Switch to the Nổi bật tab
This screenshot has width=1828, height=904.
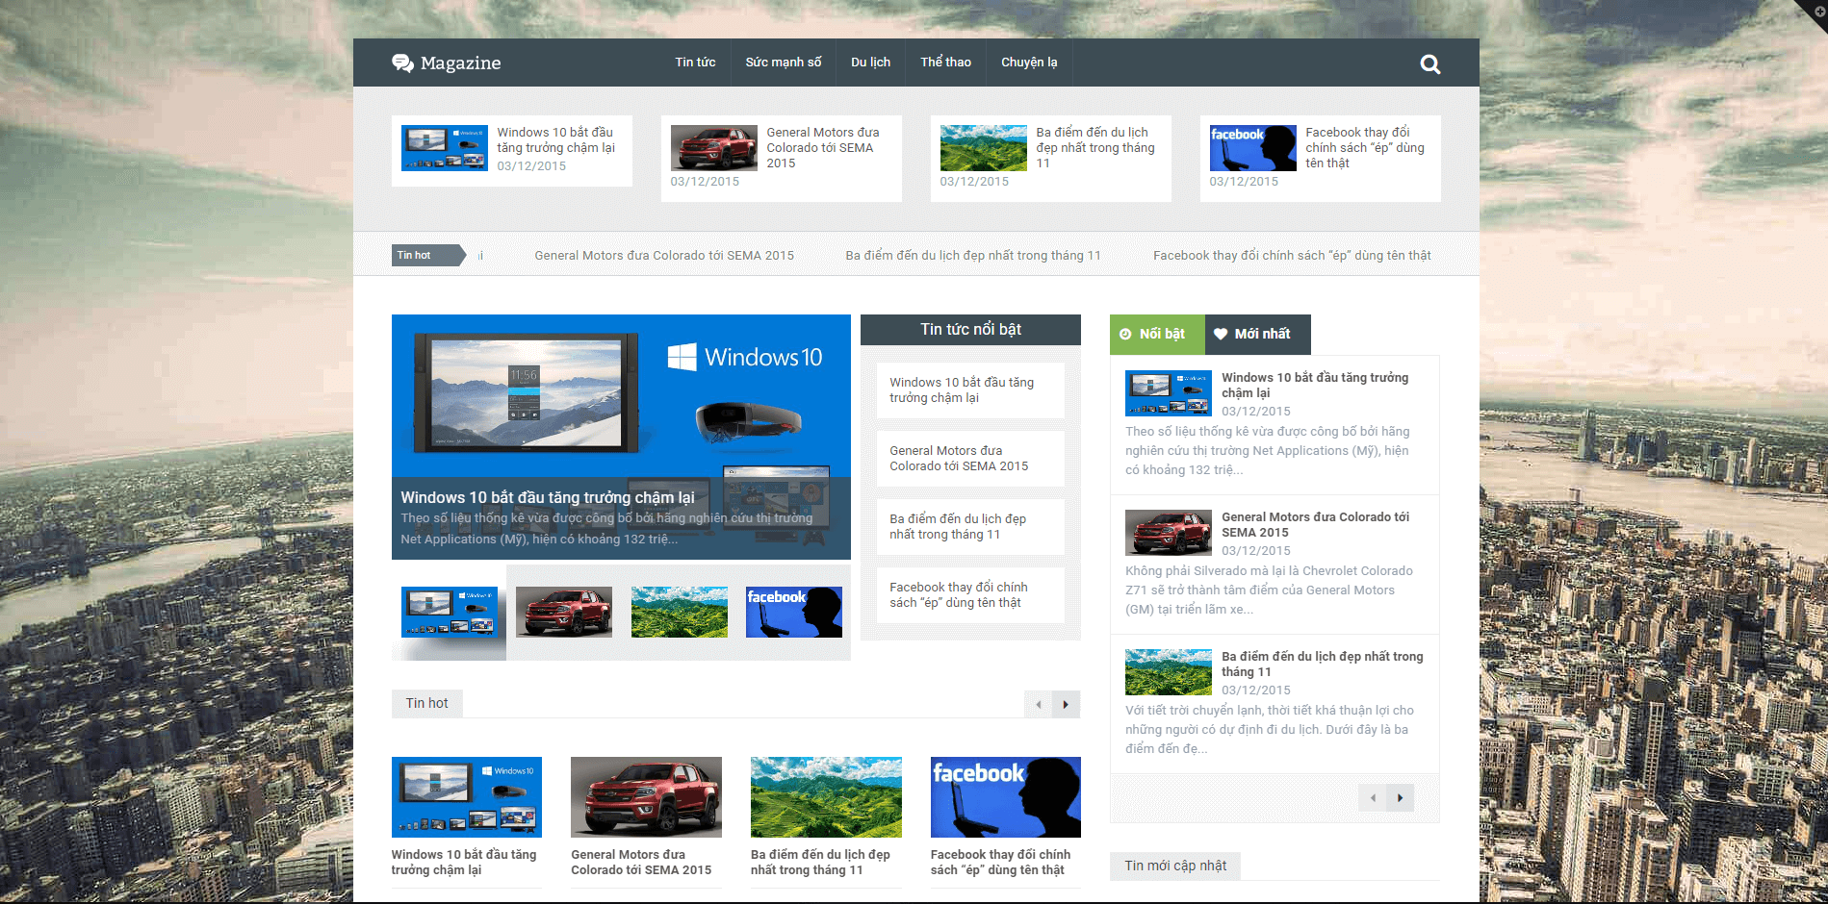1157,335
